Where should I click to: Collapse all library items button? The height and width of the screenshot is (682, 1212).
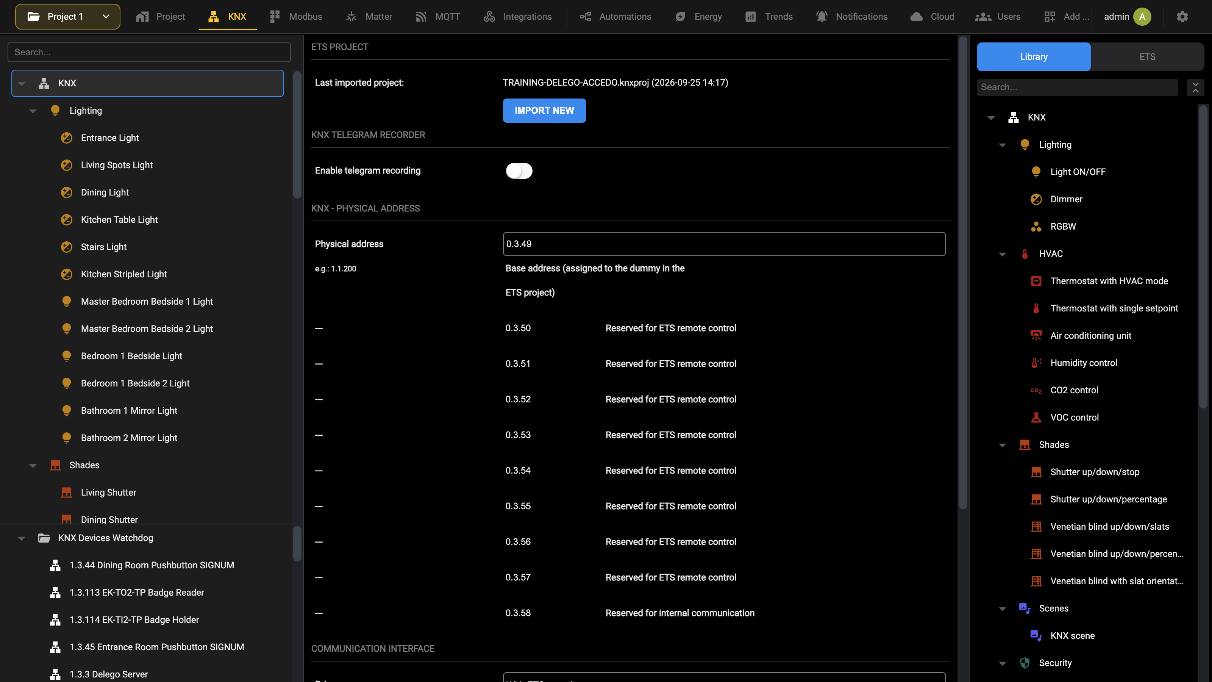pos(1196,88)
